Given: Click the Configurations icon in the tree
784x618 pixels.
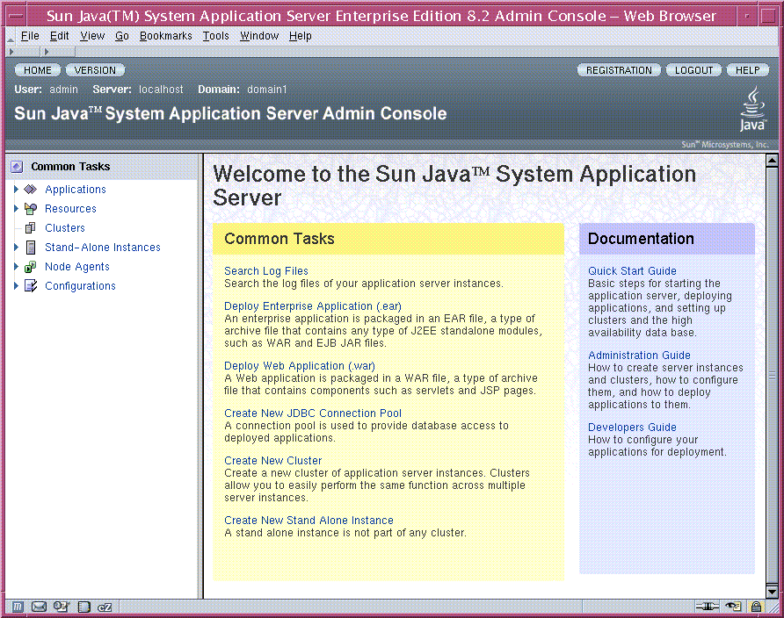Looking at the screenshot, I should [x=31, y=286].
